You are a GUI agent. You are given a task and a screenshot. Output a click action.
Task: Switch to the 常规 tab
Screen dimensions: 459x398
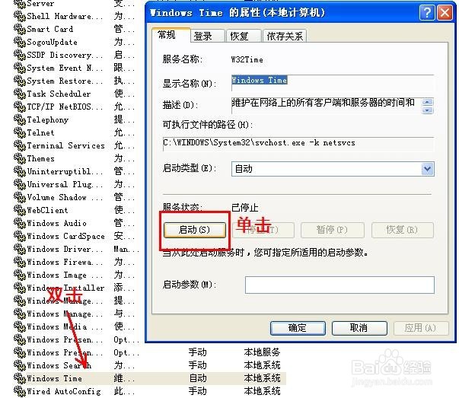coord(171,35)
